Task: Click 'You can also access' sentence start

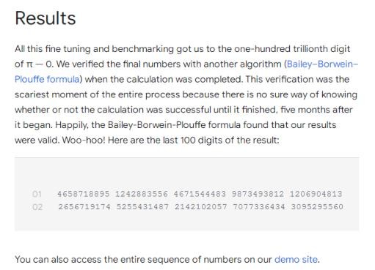Action: pyautogui.click(x=58, y=259)
